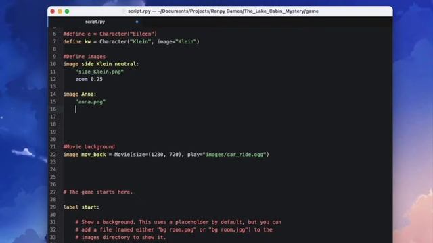Click the 'image Anna:' line
Image resolution: width=433 pixels, height=243 pixels.
80,94
